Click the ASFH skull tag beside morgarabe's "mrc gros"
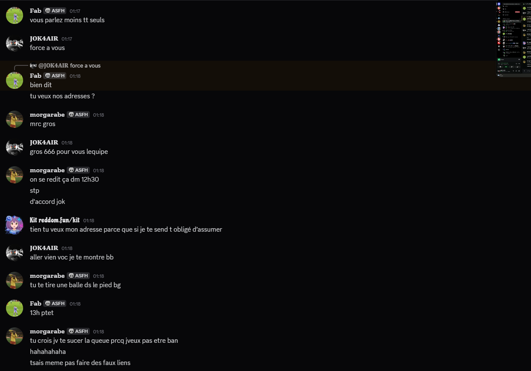This screenshot has width=531, height=371. pos(79,115)
